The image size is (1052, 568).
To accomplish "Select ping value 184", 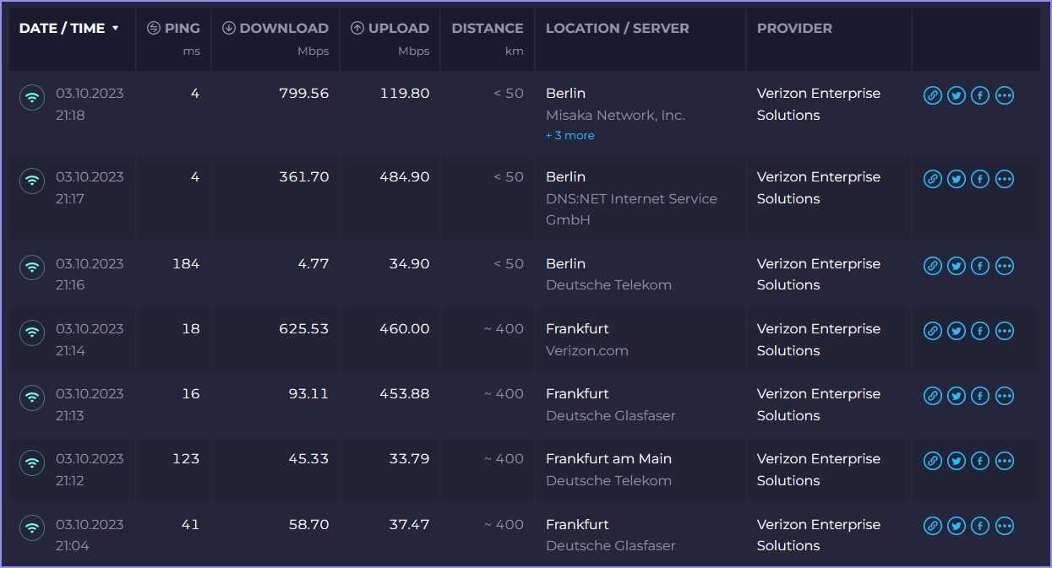I will click(x=186, y=263).
